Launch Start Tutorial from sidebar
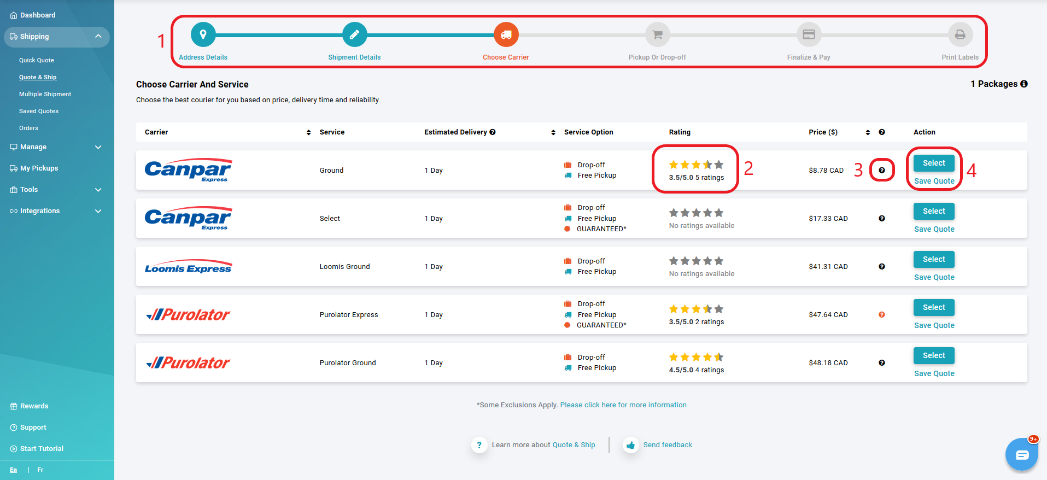This screenshot has width=1047, height=480. [37, 449]
